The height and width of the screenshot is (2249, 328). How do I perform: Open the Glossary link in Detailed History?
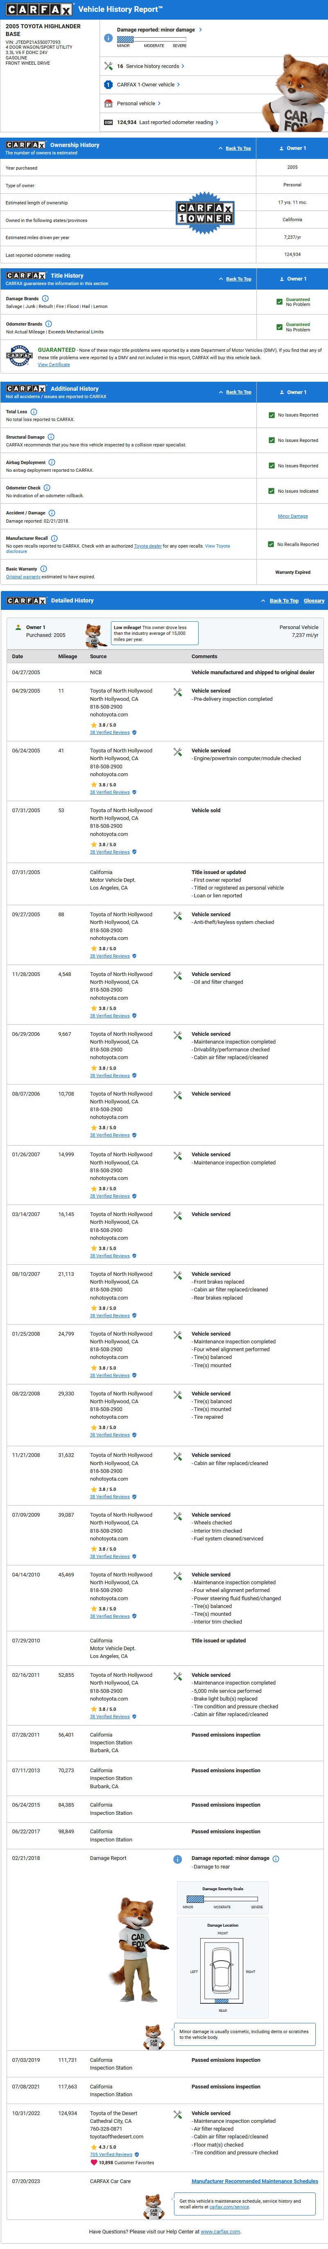(314, 601)
